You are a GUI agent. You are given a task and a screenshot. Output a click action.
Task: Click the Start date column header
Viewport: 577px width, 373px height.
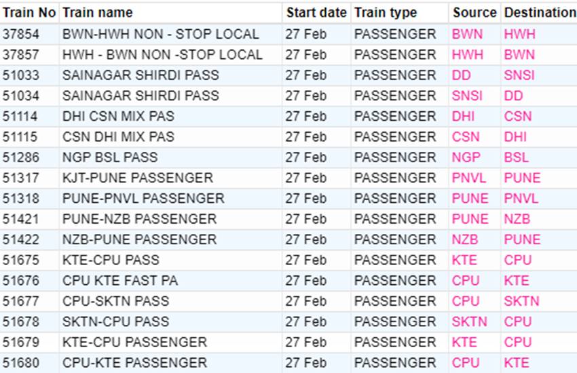pos(316,13)
